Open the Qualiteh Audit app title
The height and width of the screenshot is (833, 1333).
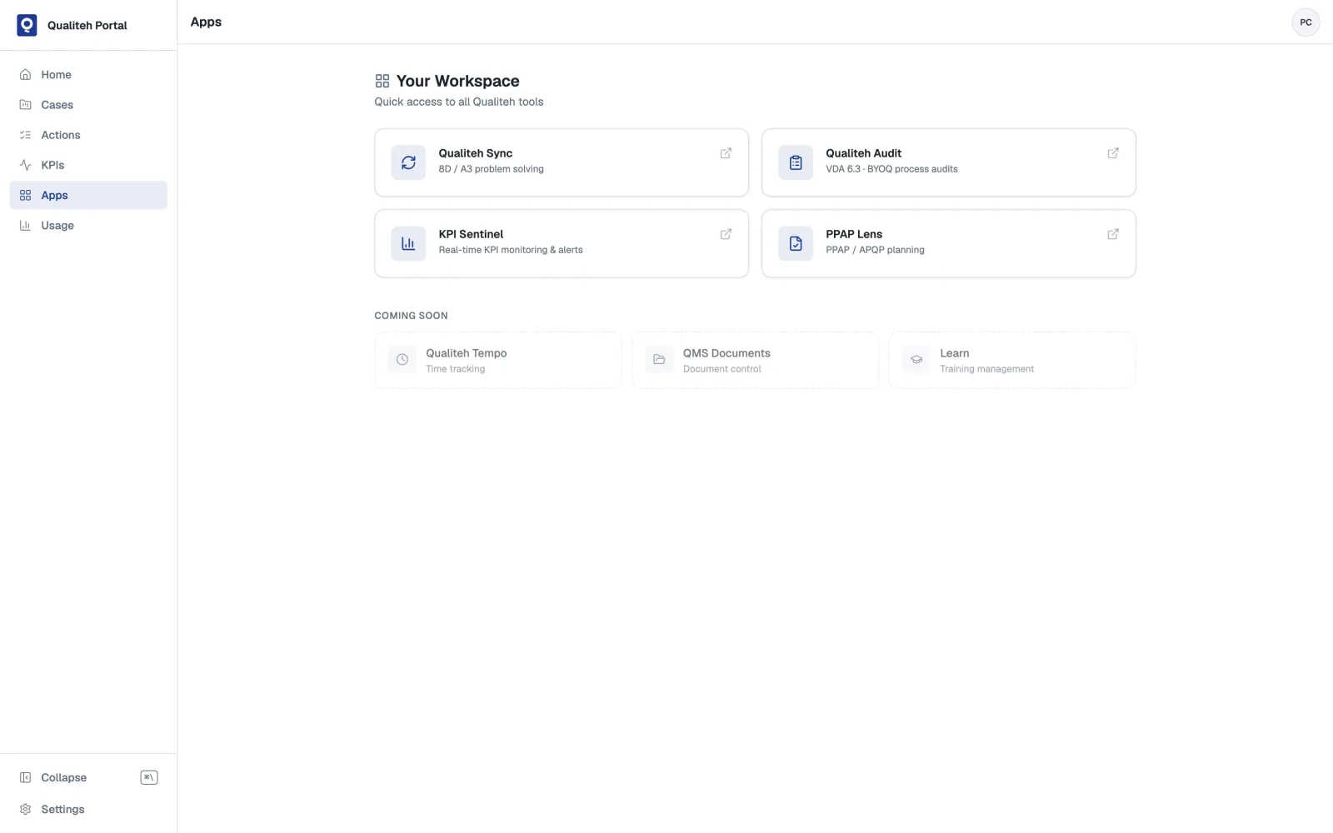(x=863, y=153)
